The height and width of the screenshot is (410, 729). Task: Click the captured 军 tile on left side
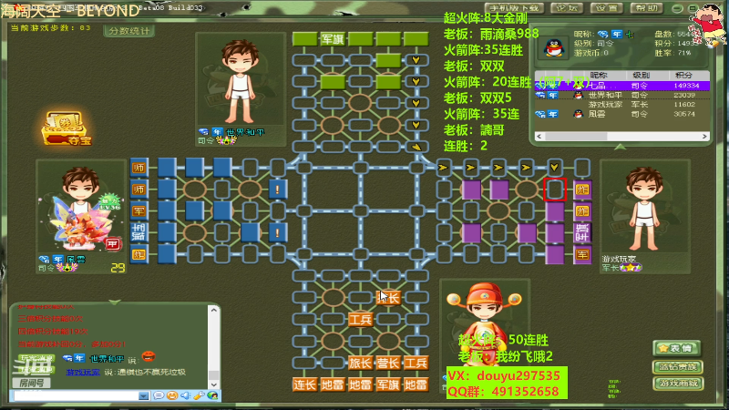pyautogui.click(x=139, y=211)
